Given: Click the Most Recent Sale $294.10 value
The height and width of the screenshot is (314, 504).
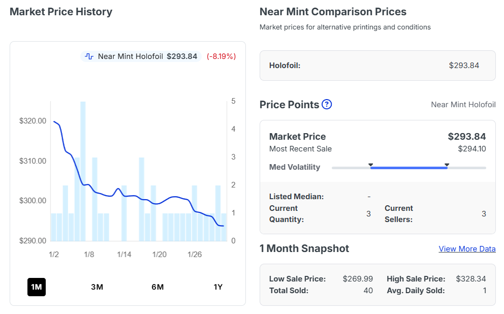Looking at the screenshot, I should pos(471,149).
